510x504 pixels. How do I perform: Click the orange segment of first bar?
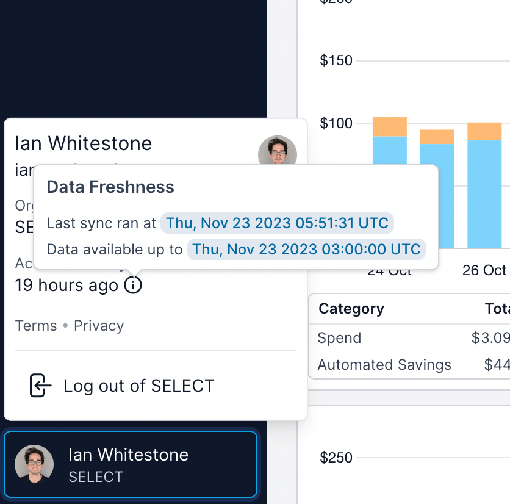coord(389,126)
